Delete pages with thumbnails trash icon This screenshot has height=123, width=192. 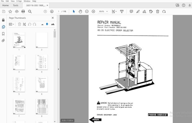tap(19, 24)
